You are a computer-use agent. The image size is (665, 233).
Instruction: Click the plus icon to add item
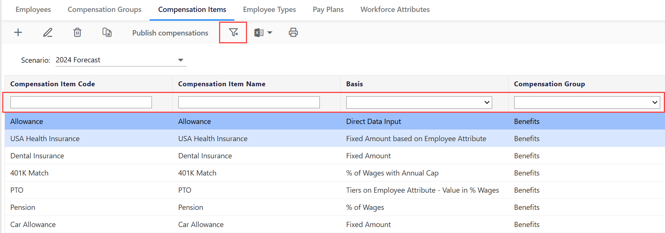click(18, 32)
